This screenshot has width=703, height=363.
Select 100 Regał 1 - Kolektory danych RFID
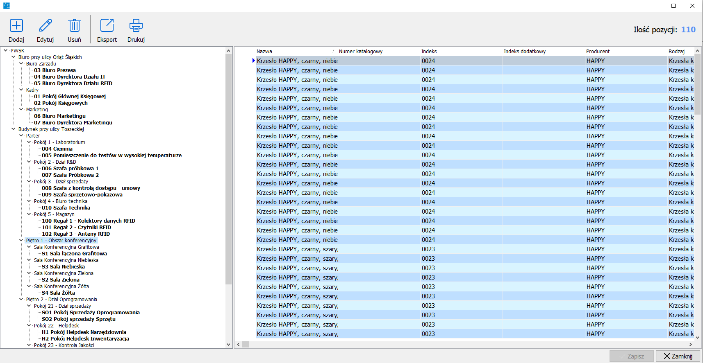[89, 221]
